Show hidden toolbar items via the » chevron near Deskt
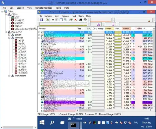The height and width of the screenshot is (129, 156). pos(74,118)
